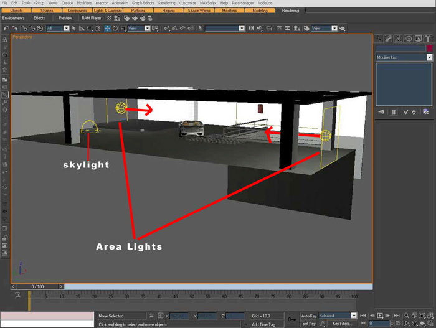Toggle Show End Result button
This screenshot has height=328, width=436.
(x=392, y=112)
